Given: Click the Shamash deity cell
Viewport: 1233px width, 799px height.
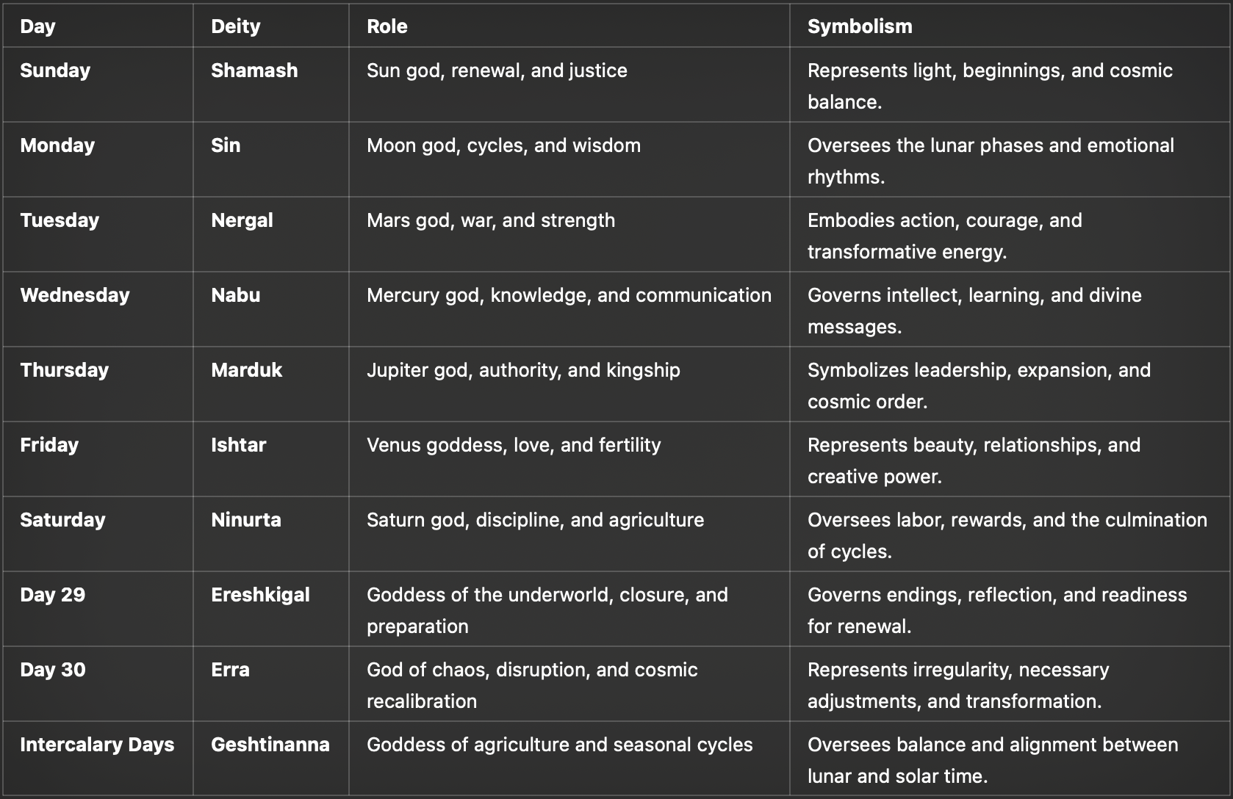Looking at the screenshot, I should pyautogui.click(x=254, y=70).
